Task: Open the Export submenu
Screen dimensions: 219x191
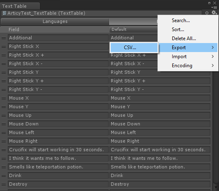Action: click(188, 48)
